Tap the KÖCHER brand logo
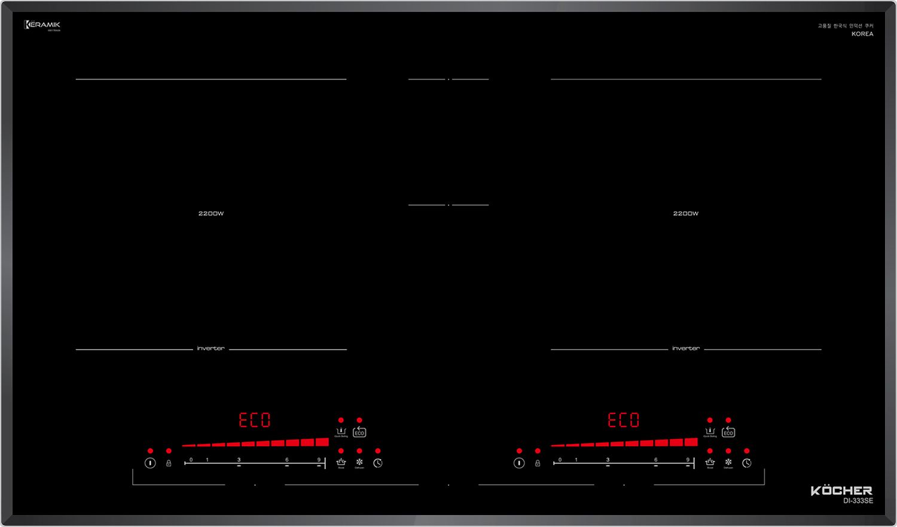This screenshot has width=897, height=527. [841, 491]
